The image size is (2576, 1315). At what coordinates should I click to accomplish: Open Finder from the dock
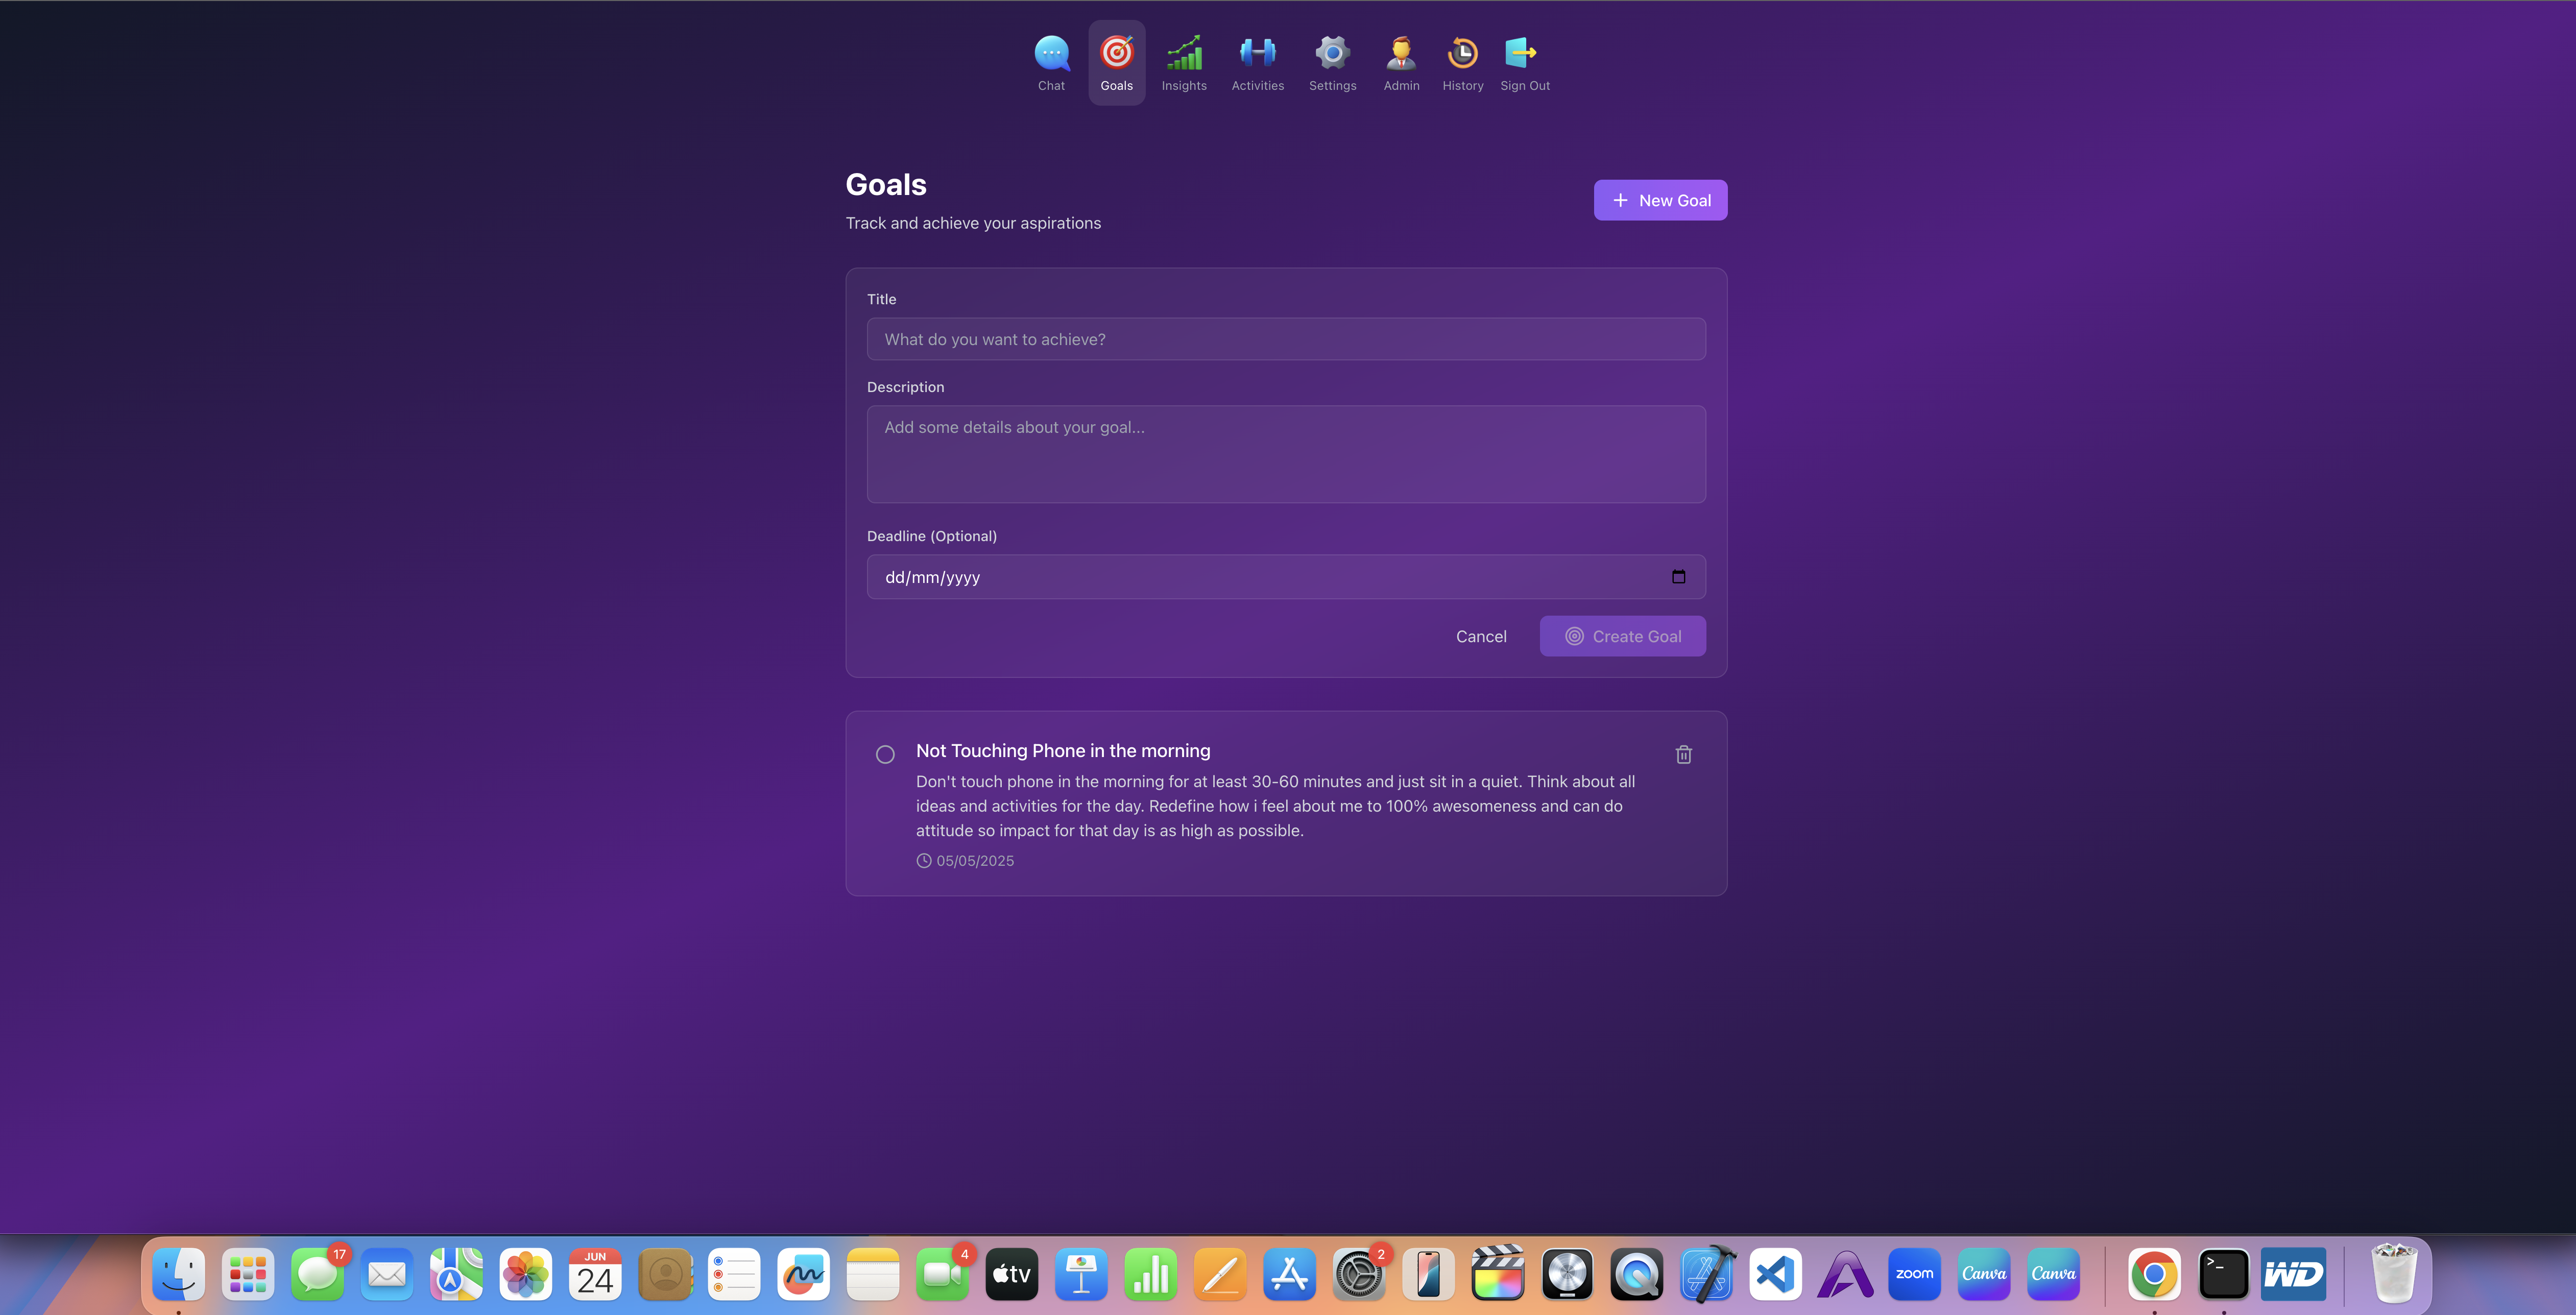[179, 1273]
